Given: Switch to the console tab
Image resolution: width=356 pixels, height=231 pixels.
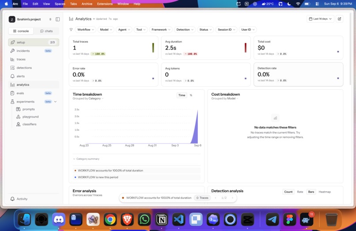Looking at the screenshot, I should pos(21,31).
